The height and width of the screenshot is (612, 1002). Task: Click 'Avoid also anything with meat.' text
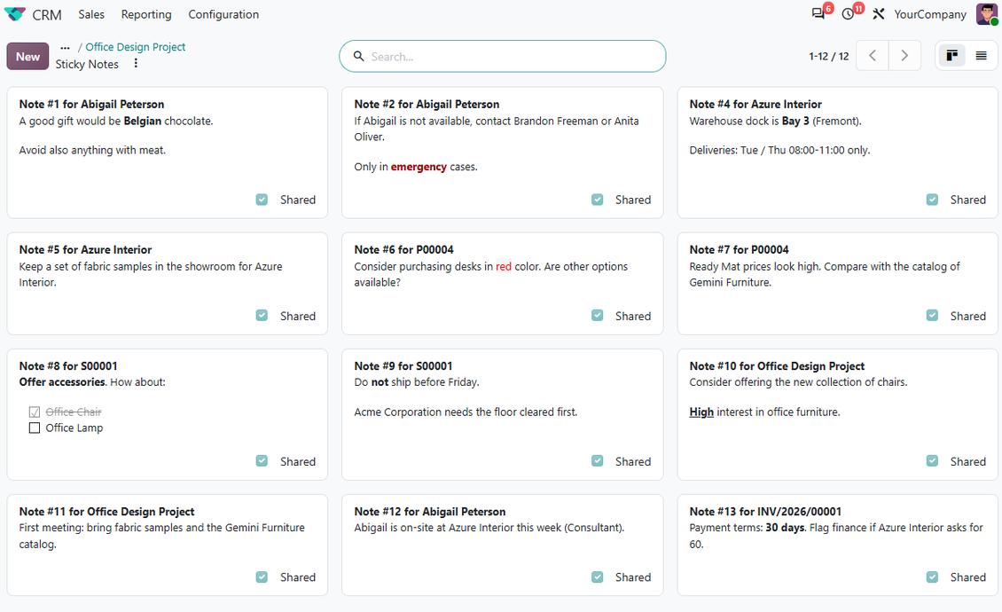tap(92, 150)
